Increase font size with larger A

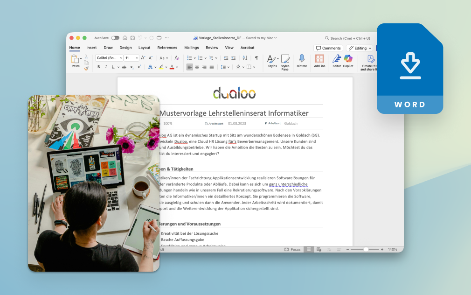tap(143, 58)
